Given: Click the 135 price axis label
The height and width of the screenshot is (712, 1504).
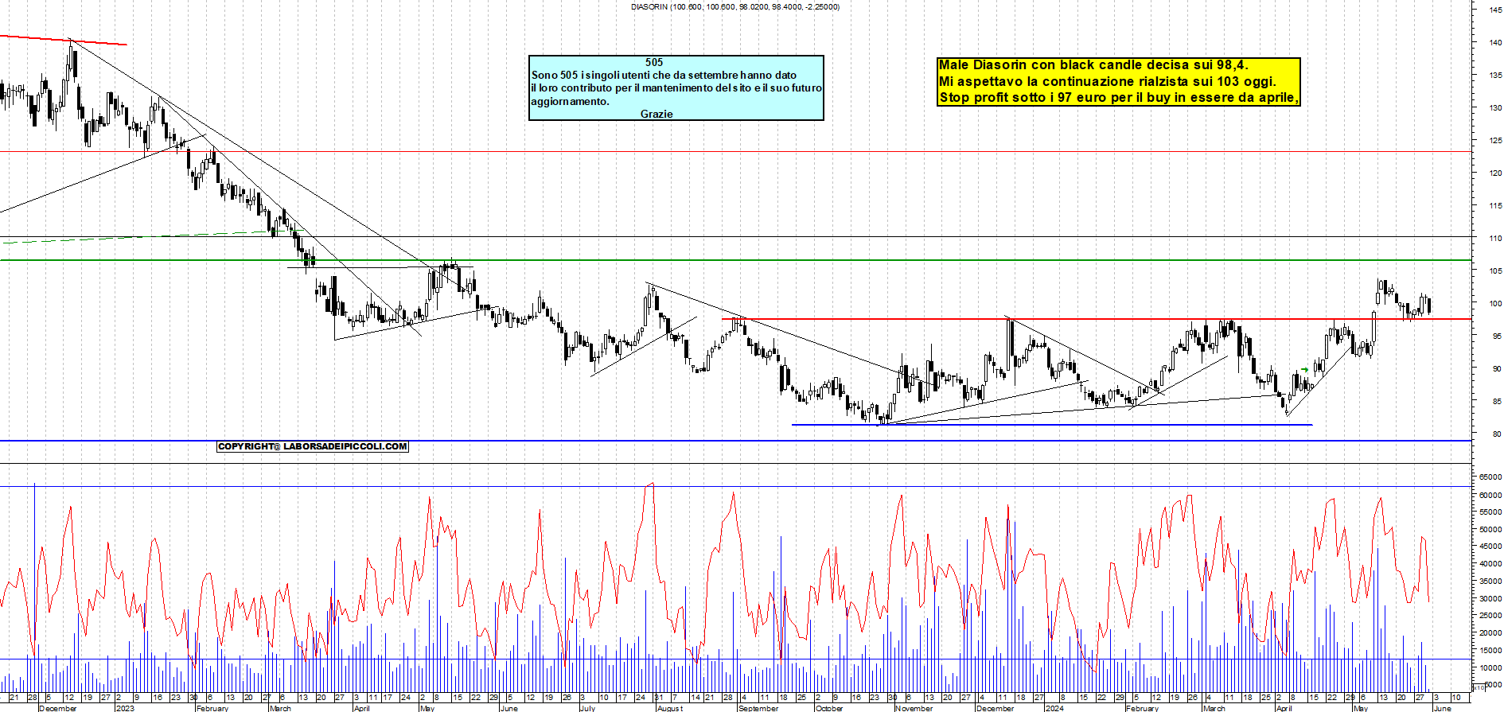Looking at the screenshot, I should (x=1495, y=75).
